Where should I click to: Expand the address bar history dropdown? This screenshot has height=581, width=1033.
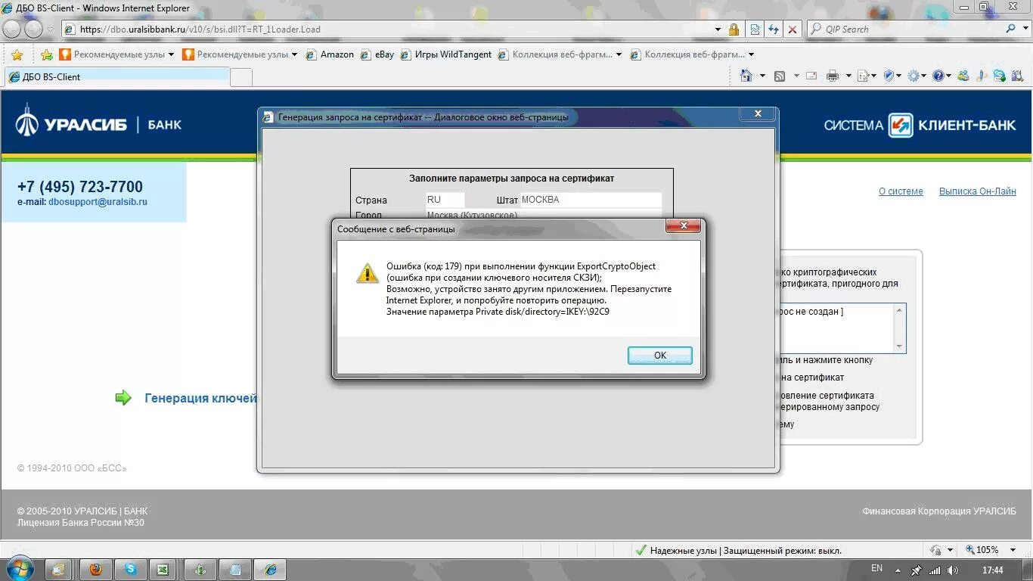(718, 30)
